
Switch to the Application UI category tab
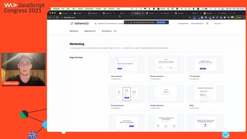(x=90, y=31)
